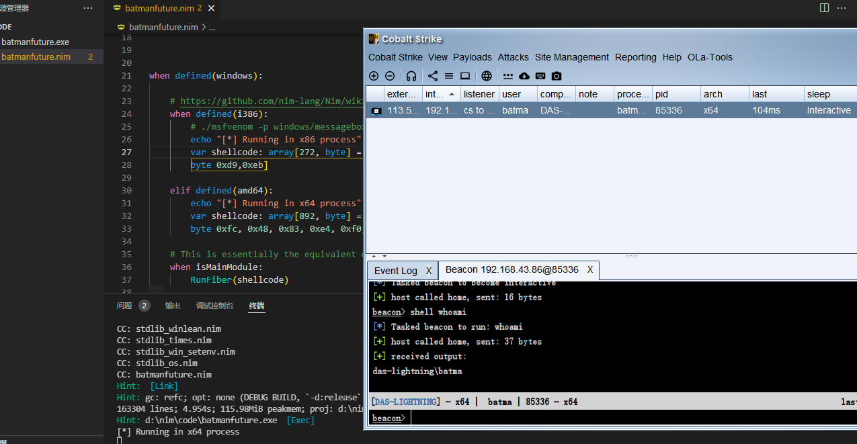Collapse the top pane with the up arrow
This screenshot has height=444, width=857.
[374, 256]
